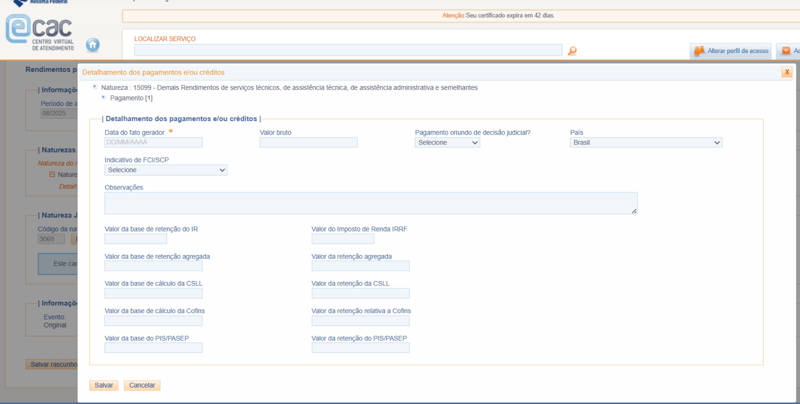Click the Observações text area
800x404 pixels.
coord(371,203)
